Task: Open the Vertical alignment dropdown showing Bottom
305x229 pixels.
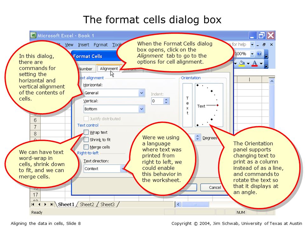Action: tap(114, 109)
